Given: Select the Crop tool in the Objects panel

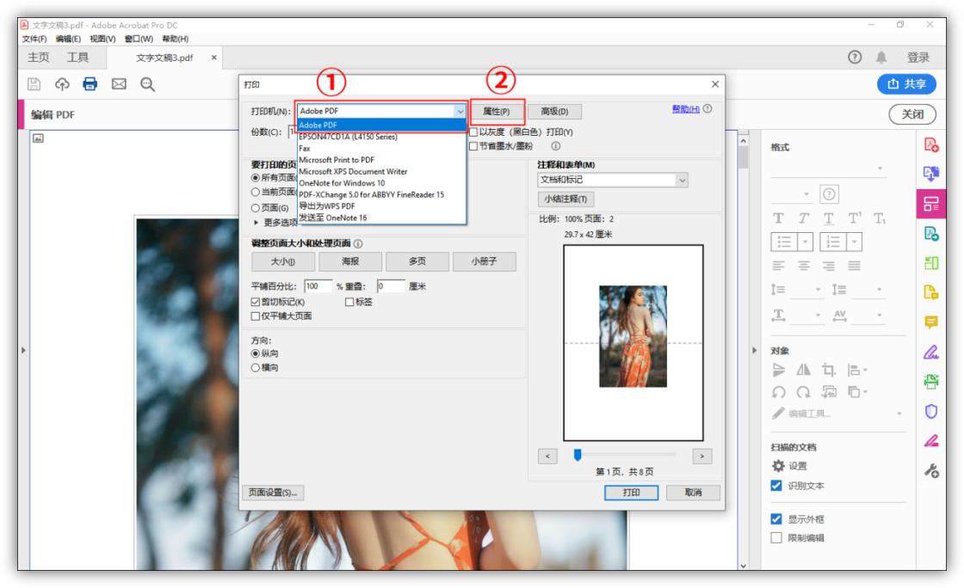Looking at the screenshot, I should (x=828, y=370).
